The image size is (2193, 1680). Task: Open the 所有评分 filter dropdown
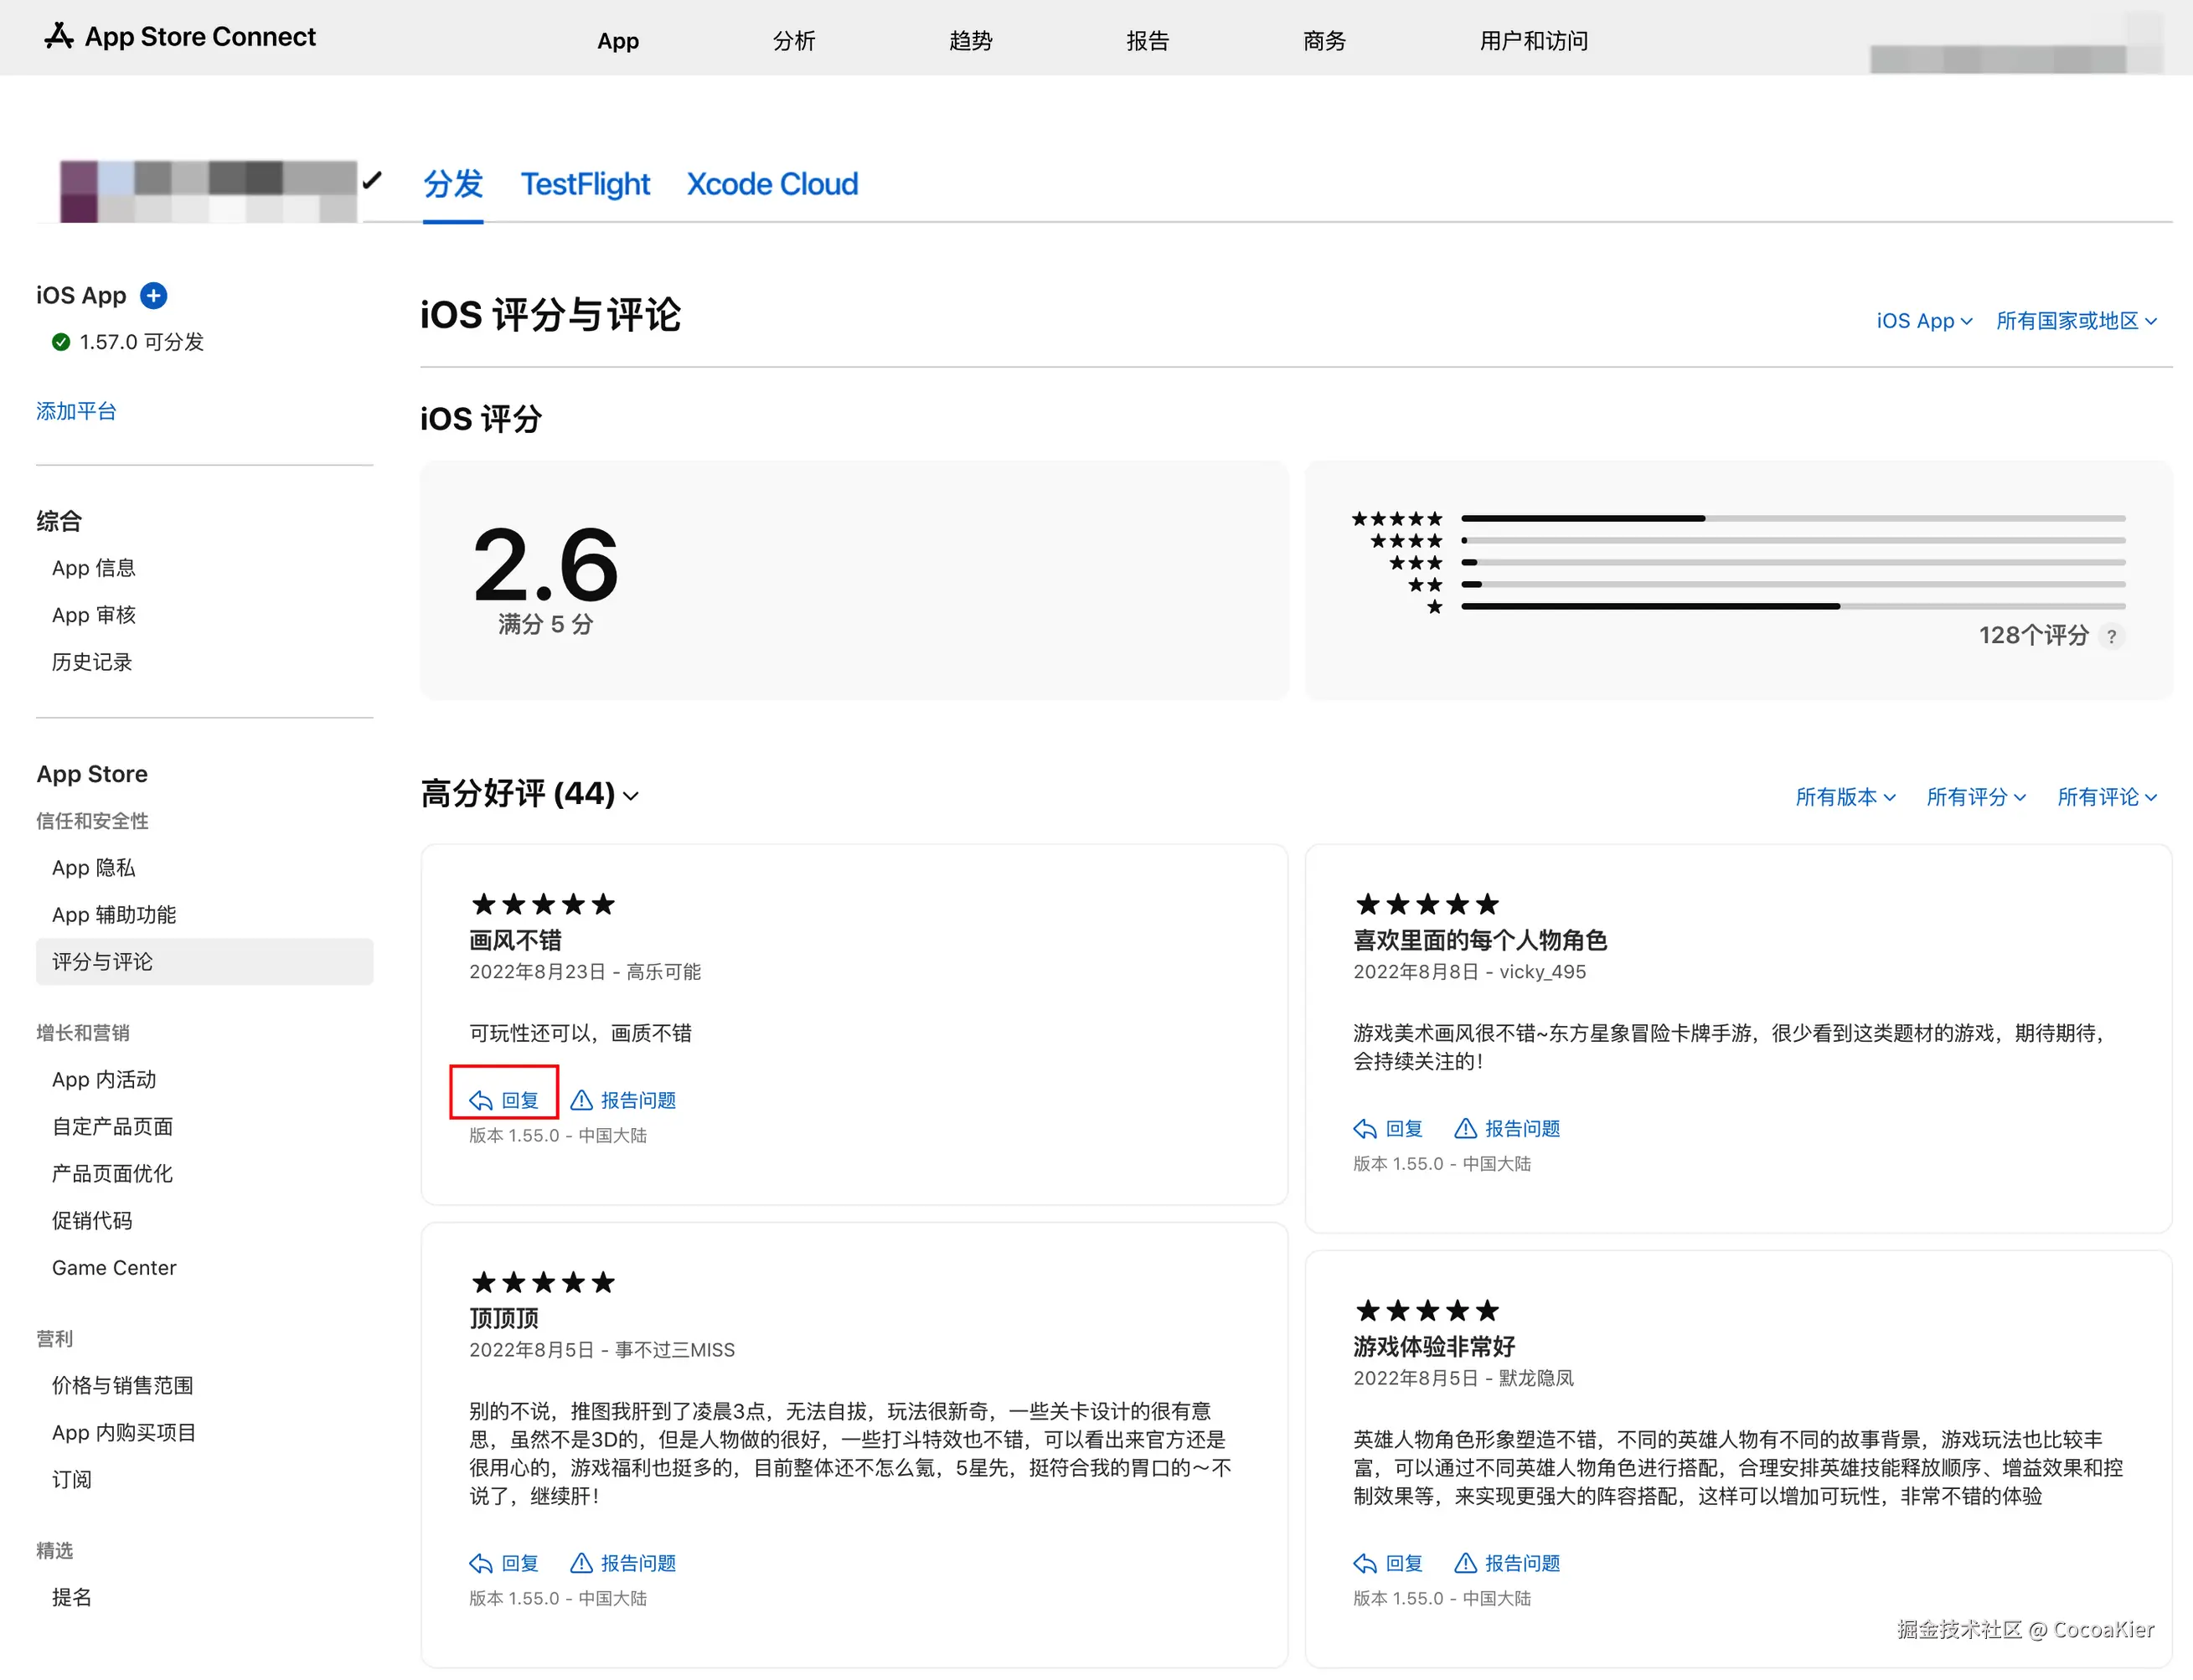pos(1976,797)
